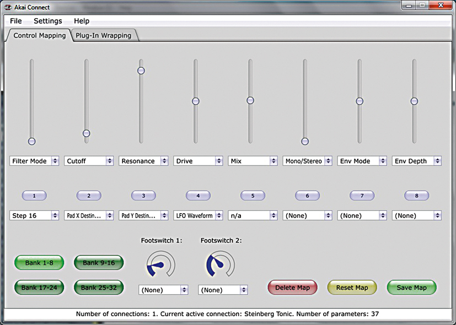Select the Control Mapping tab
456x325 pixels.
[40, 35]
